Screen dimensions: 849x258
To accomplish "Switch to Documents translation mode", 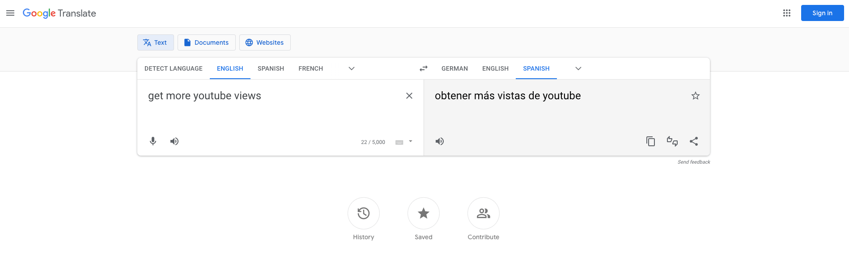I will coord(207,42).
